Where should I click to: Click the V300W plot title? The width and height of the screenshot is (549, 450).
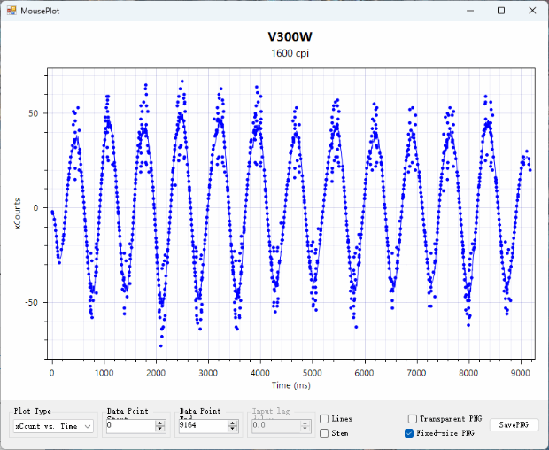tap(290, 37)
